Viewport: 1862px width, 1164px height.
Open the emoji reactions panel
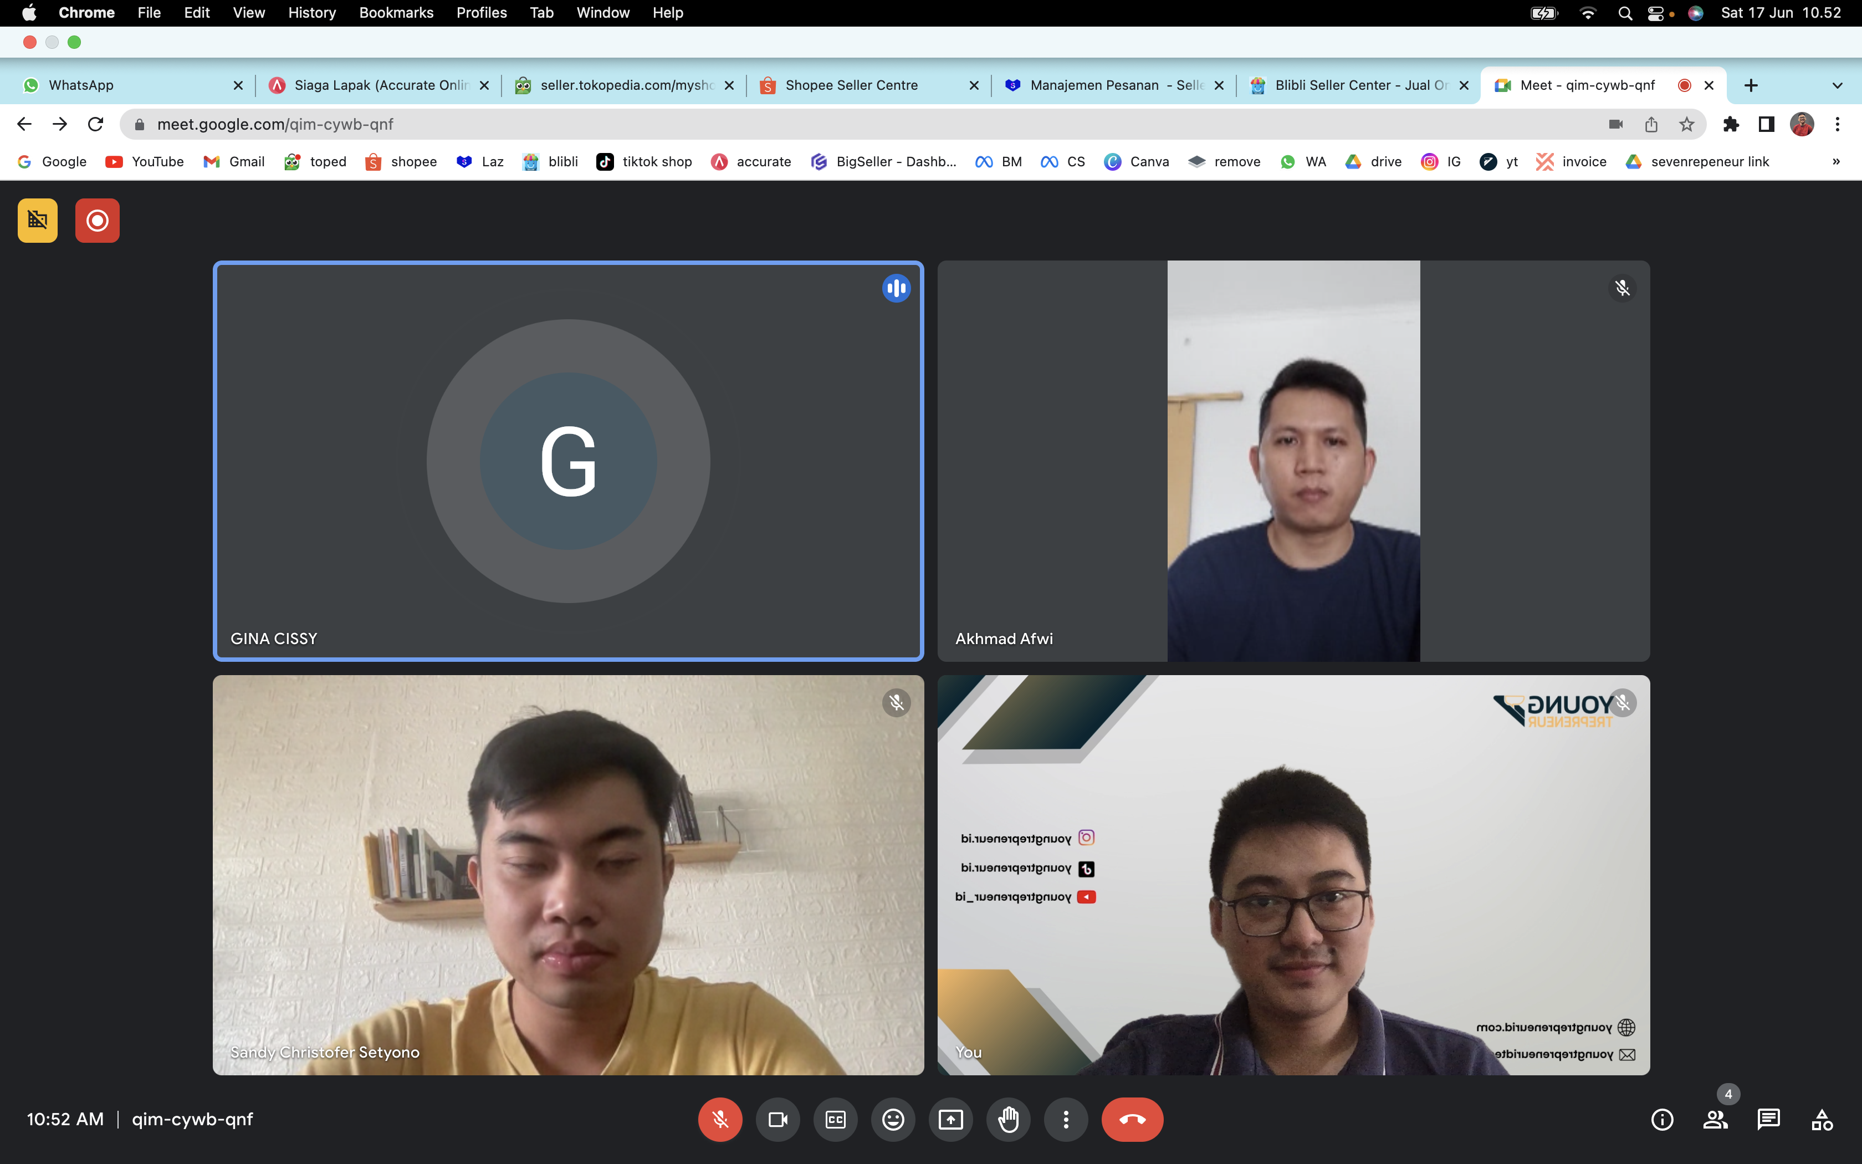(893, 1119)
